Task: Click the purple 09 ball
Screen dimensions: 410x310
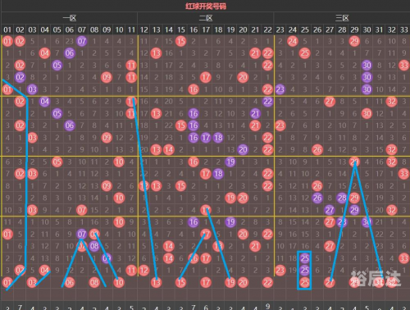Action: pos(107,258)
